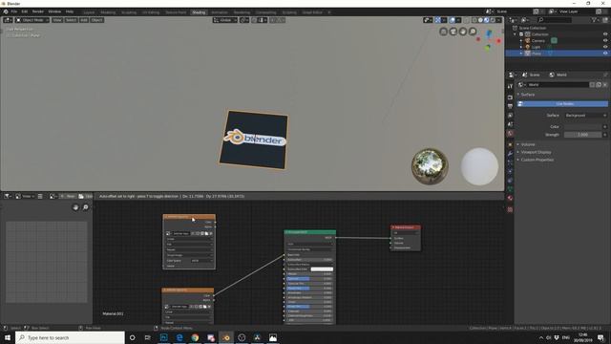Open the Render properties tab
This screenshot has height=344, width=611.
click(x=510, y=97)
